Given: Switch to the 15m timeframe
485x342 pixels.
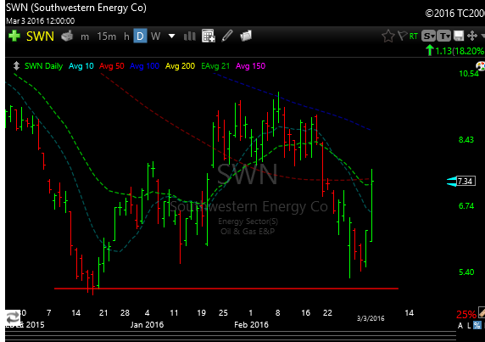Looking at the screenshot, I should click(106, 36).
